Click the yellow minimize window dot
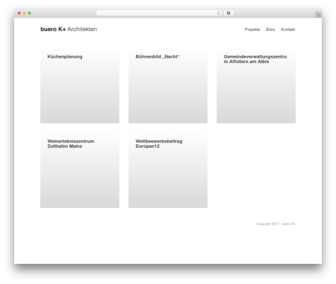 (24, 13)
